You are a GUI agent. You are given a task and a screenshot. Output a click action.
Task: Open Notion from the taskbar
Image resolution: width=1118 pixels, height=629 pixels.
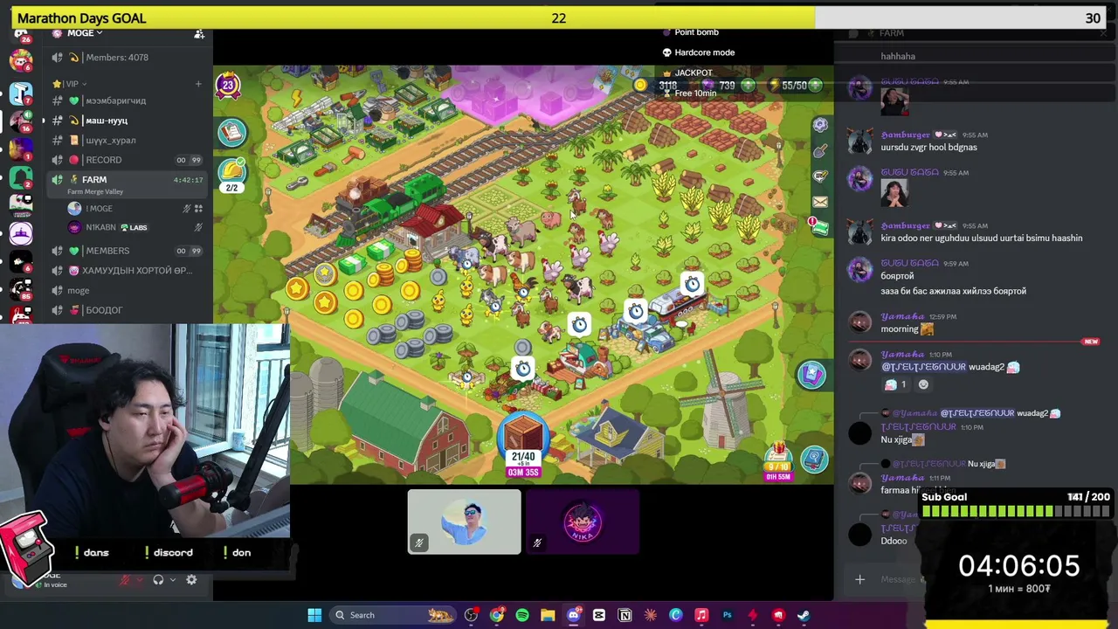click(x=625, y=615)
